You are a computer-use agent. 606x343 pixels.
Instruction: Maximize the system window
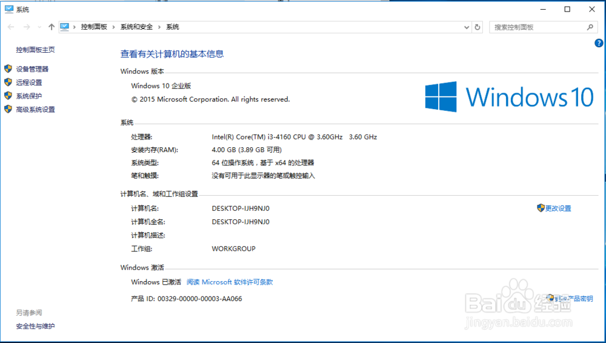pyautogui.click(x=567, y=9)
